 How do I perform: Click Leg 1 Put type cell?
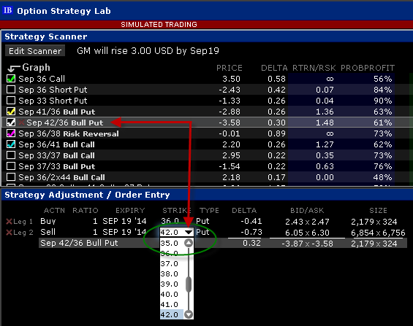tap(202, 221)
